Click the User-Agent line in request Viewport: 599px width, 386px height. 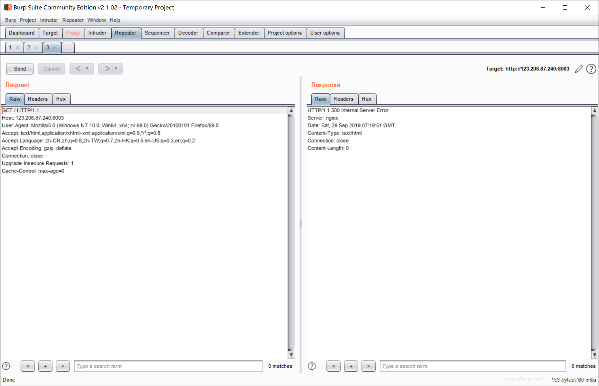[110, 126]
